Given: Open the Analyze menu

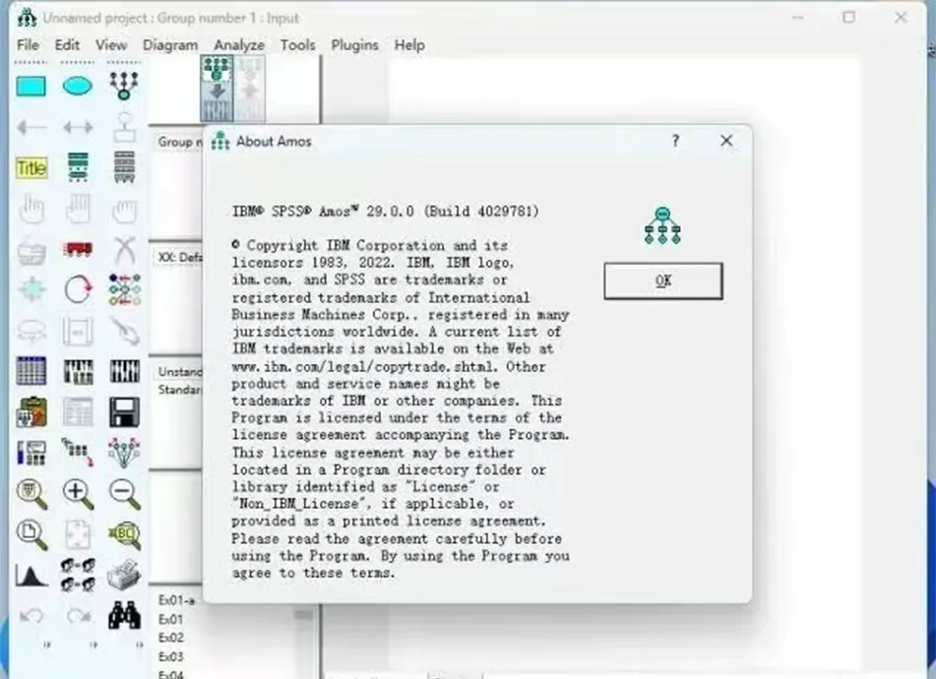Looking at the screenshot, I should (239, 44).
